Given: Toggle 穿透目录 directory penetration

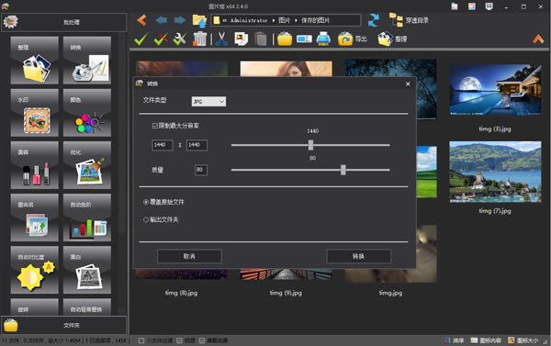Looking at the screenshot, I should [x=410, y=20].
